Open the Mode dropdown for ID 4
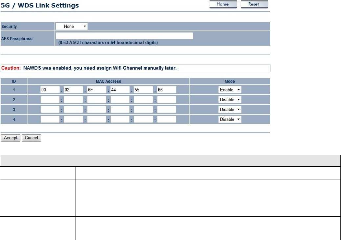 pyautogui.click(x=230, y=119)
